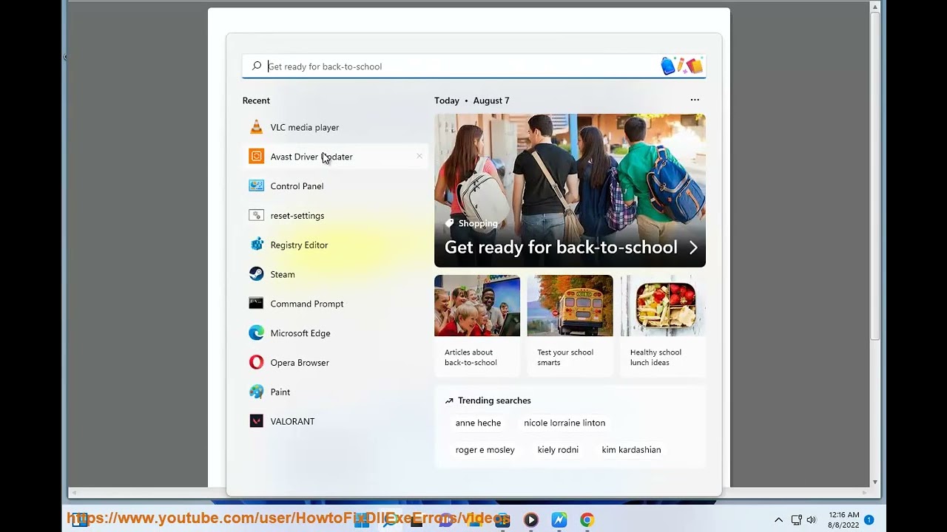Select the reset-settings icon
947x532 pixels.
click(256, 216)
